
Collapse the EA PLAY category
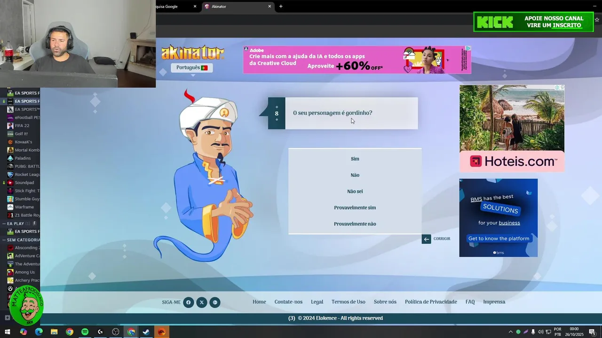pos(4,223)
